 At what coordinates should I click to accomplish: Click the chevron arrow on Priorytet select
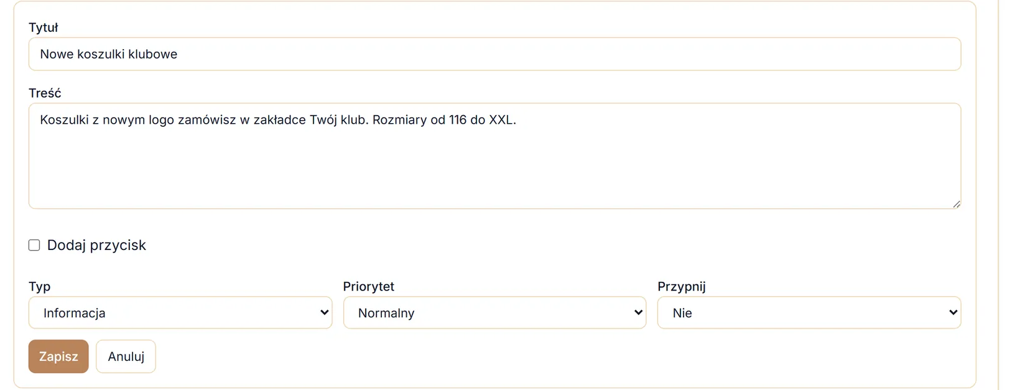click(638, 313)
